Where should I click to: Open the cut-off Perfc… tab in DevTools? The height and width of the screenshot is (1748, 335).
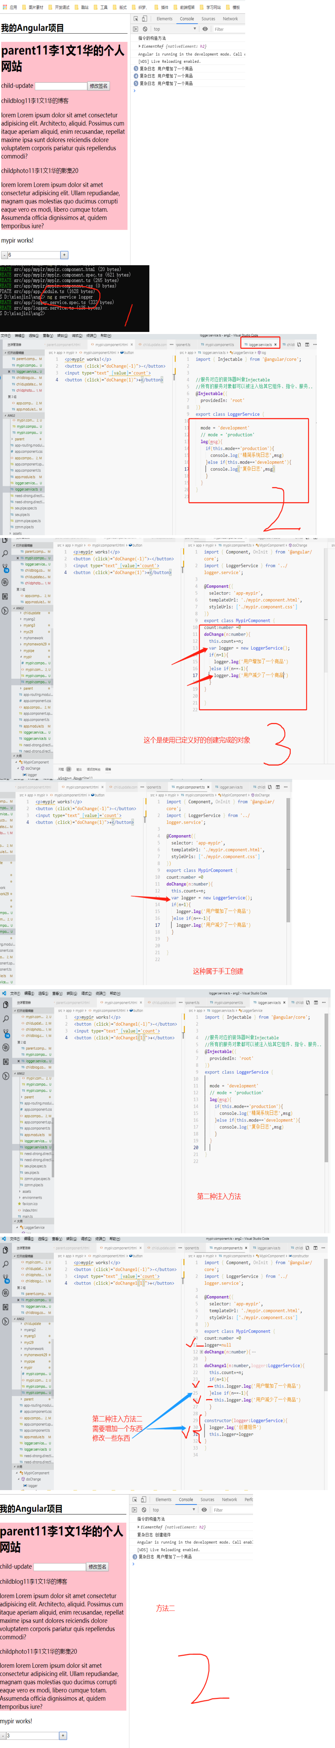tap(249, 1500)
